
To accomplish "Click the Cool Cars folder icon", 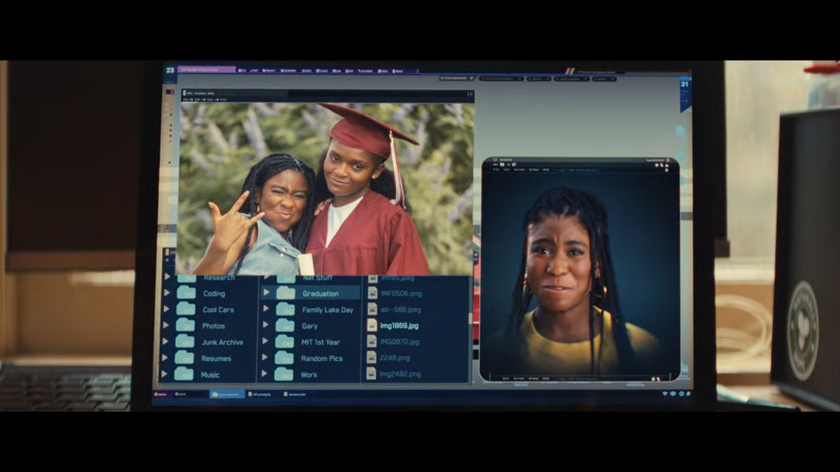I will tap(186, 309).
